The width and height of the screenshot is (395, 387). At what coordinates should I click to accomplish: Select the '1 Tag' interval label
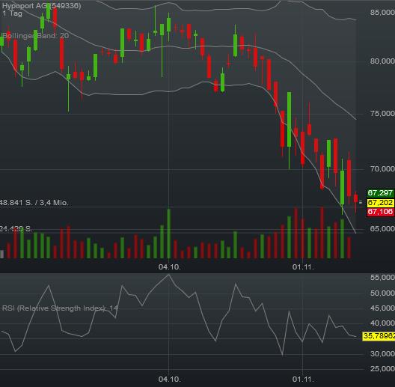(x=12, y=13)
